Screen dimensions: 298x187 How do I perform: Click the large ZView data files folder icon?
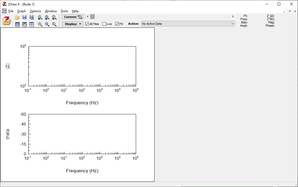7,21
